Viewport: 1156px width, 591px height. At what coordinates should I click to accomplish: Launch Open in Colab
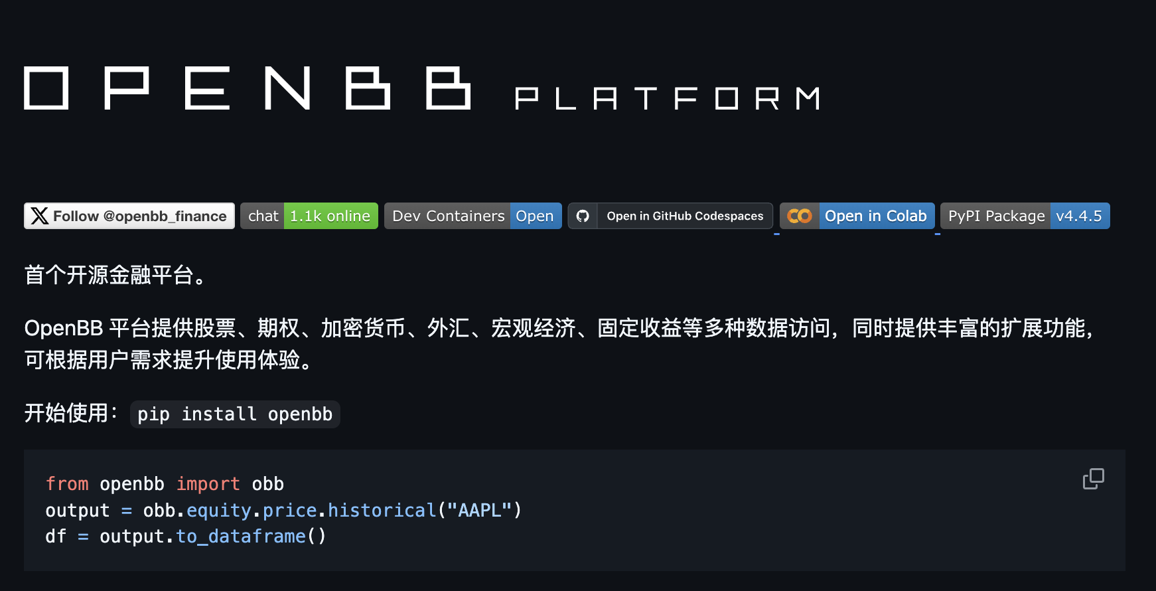point(875,216)
